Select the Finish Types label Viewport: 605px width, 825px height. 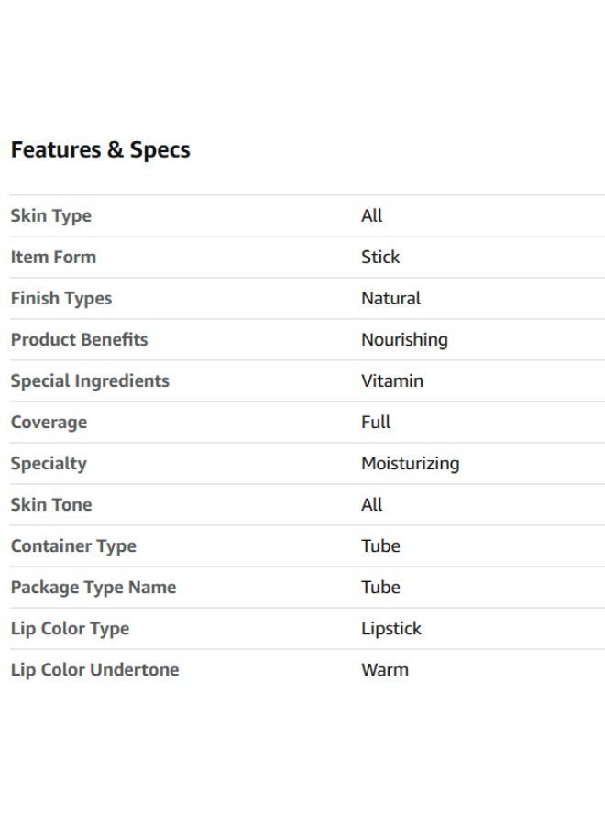point(61,299)
